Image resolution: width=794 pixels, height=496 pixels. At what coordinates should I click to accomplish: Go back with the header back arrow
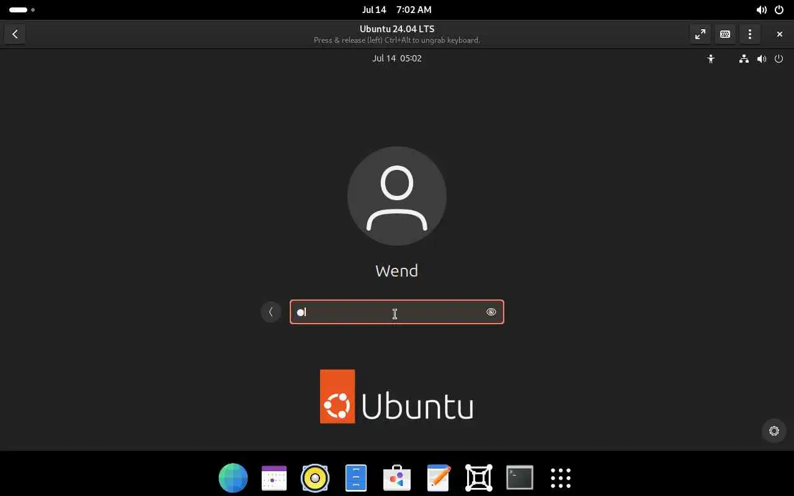pyautogui.click(x=15, y=34)
